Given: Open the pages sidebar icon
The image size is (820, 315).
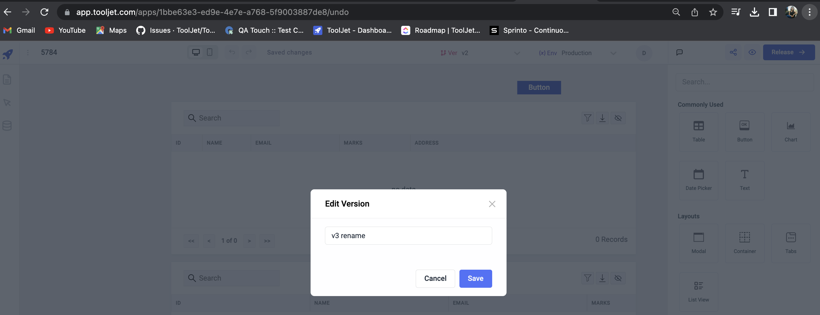Looking at the screenshot, I should coord(7,79).
